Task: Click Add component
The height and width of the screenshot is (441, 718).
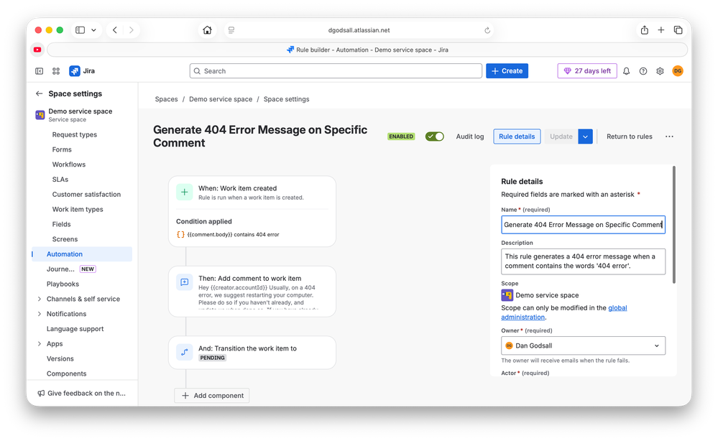Action: click(211, 396)
